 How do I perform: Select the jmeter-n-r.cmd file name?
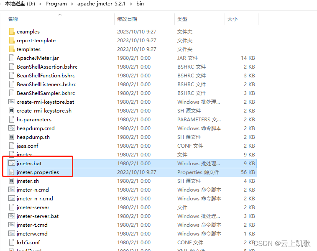[35, 199]
